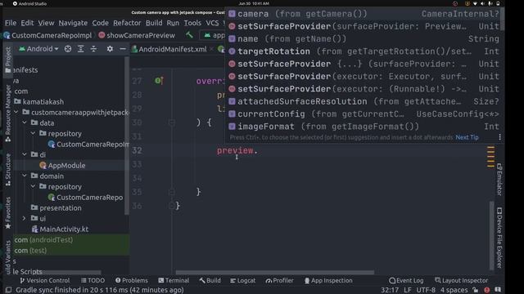Click the select opened file target icon
Screen dimensions: 524x294
pos(68,49)
